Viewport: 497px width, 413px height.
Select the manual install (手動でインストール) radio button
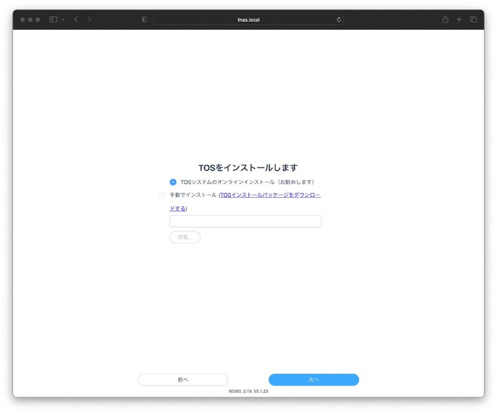(162, 195)
